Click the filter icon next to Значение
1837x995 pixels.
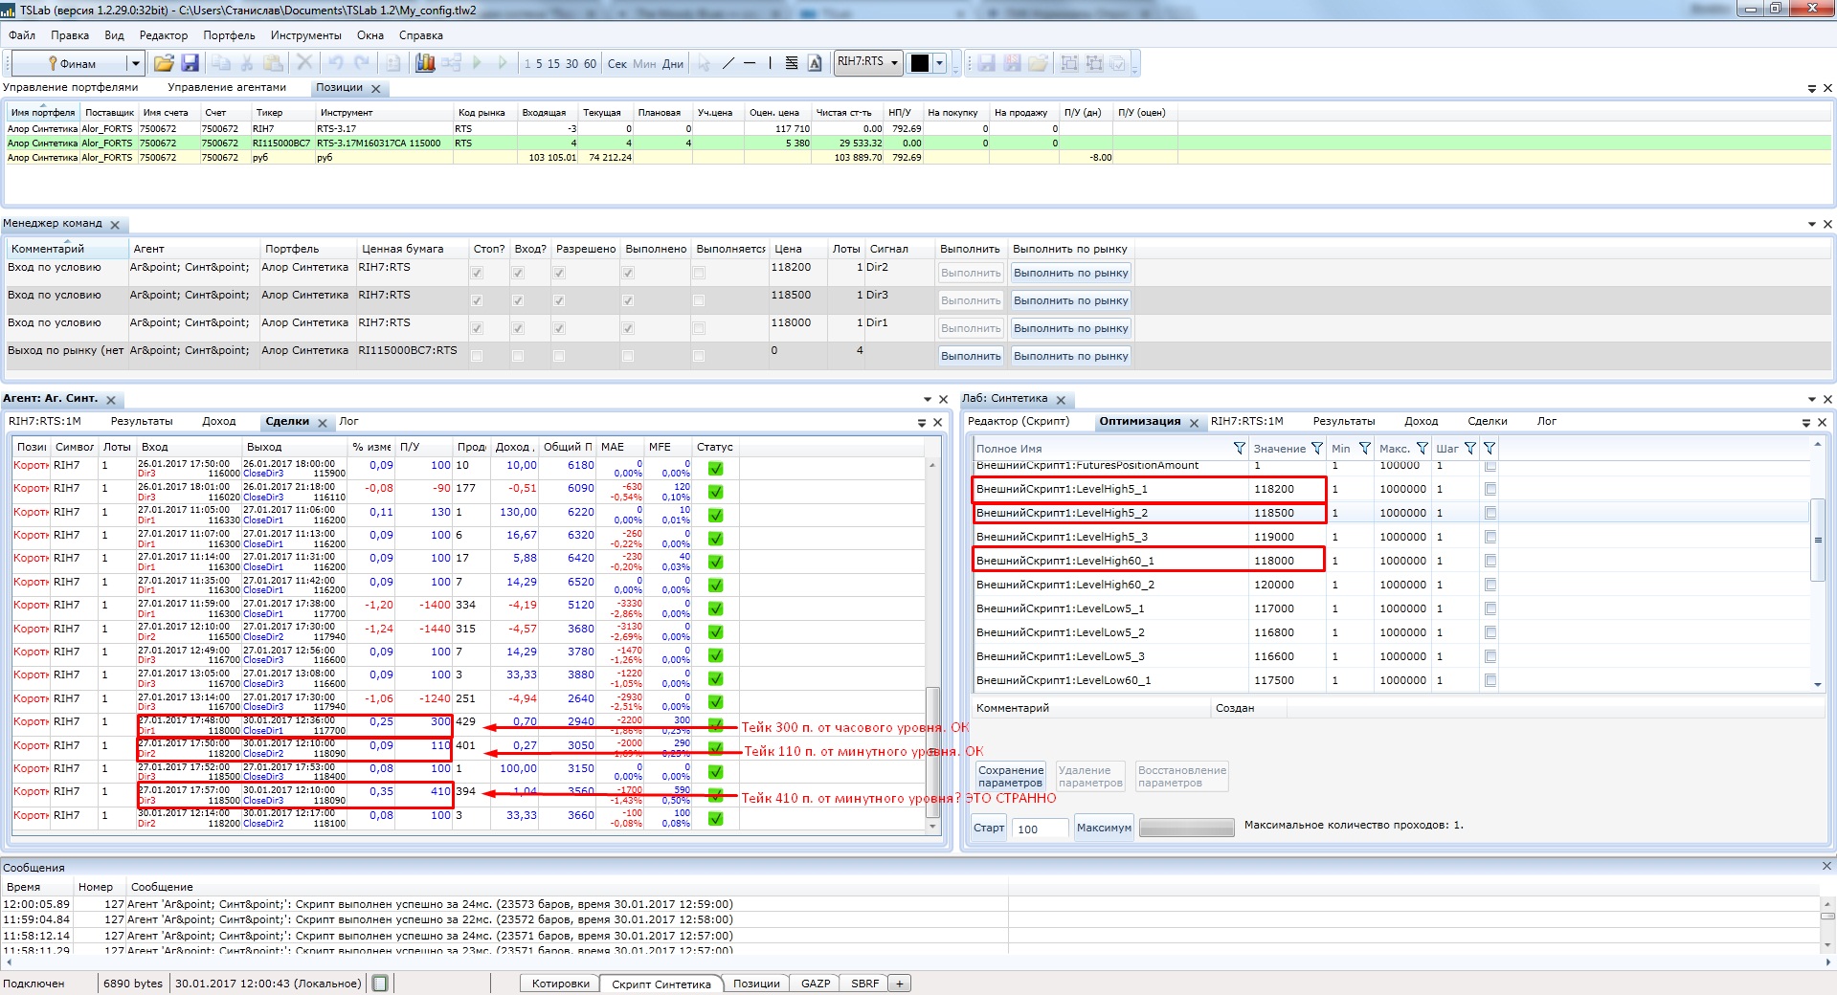point(1316,449)
